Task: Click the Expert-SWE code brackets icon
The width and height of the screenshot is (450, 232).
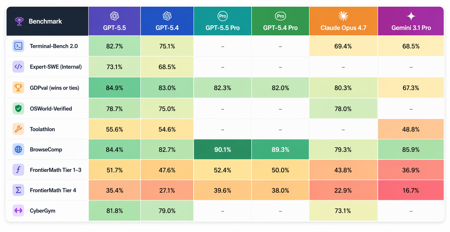Action: pyautogui.click(x=18, y=67)
